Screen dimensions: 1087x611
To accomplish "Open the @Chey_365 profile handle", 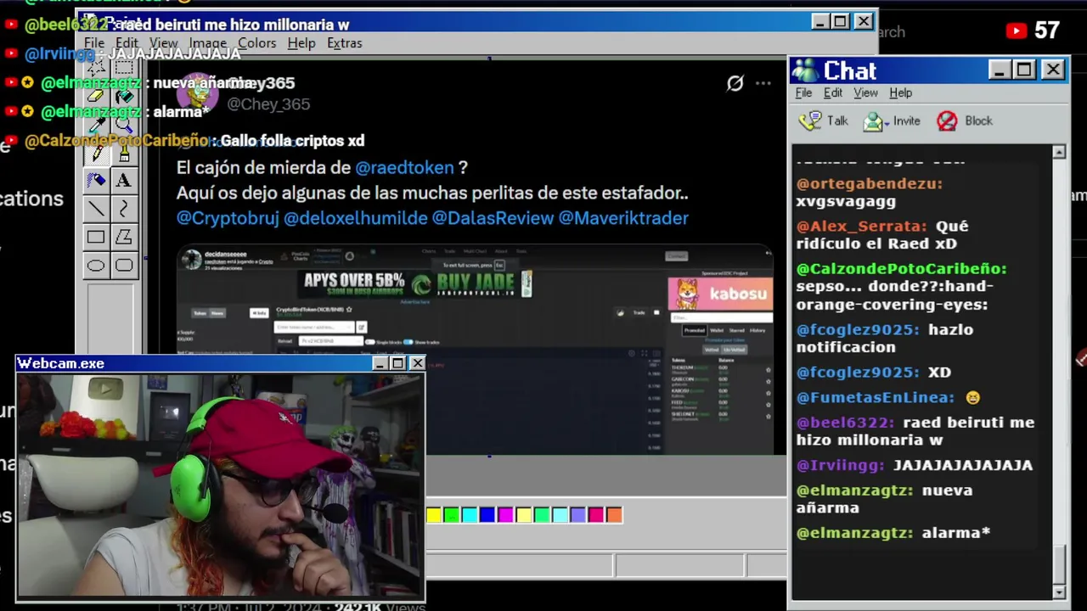I will tap(268, 104).
